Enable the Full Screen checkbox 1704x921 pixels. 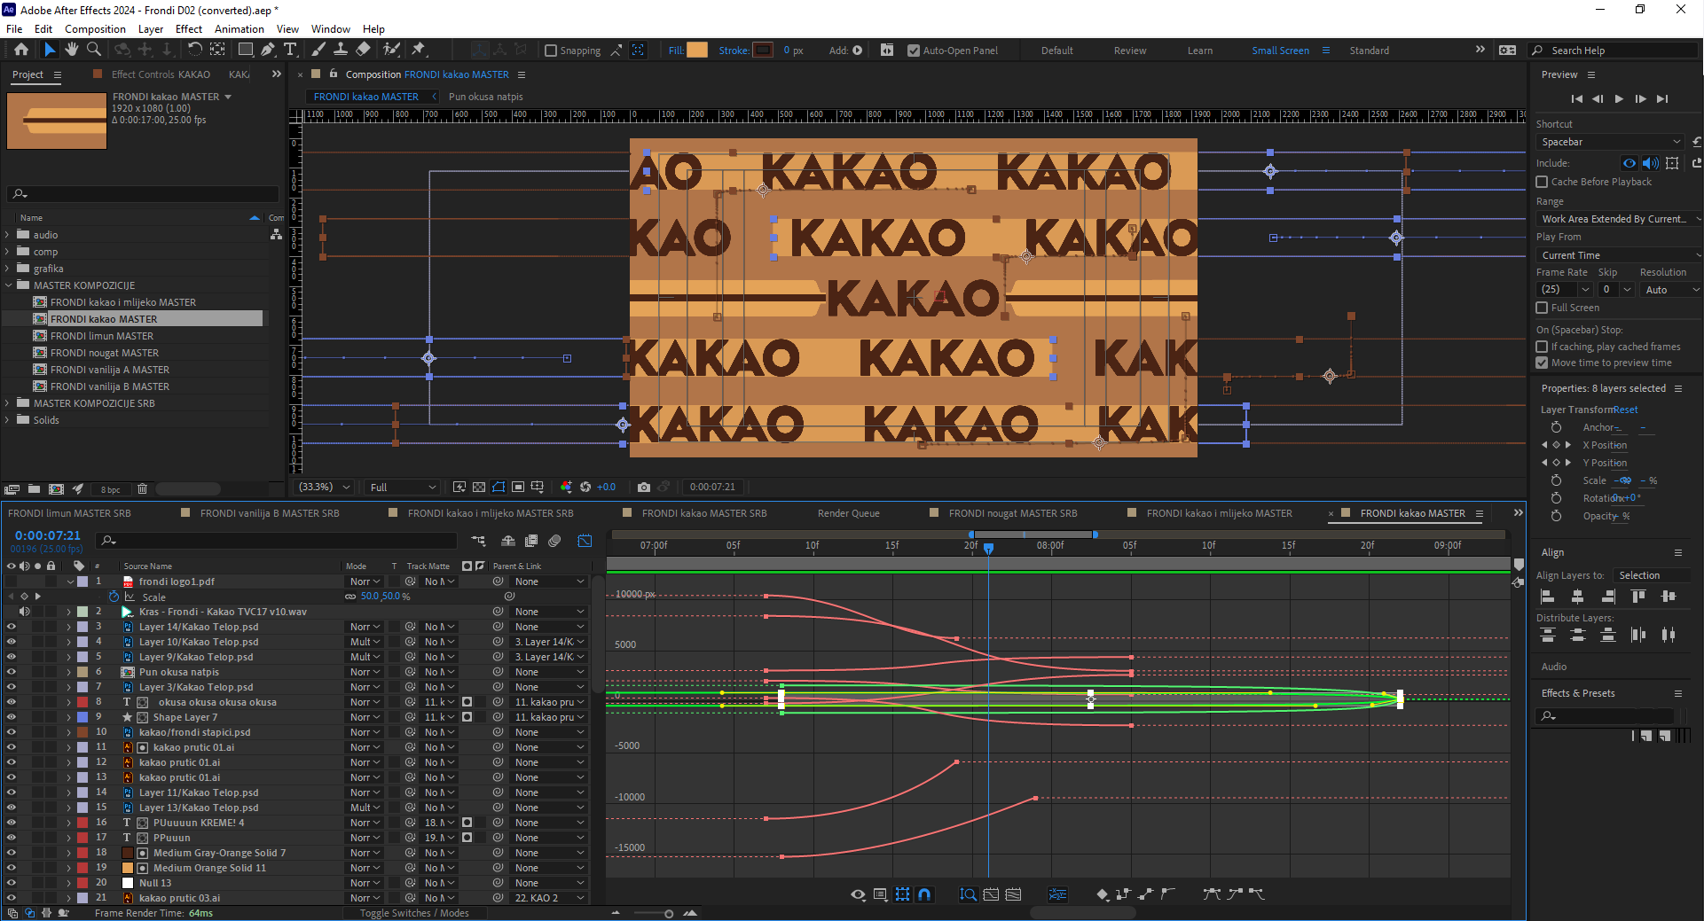tap(1542, 308)
